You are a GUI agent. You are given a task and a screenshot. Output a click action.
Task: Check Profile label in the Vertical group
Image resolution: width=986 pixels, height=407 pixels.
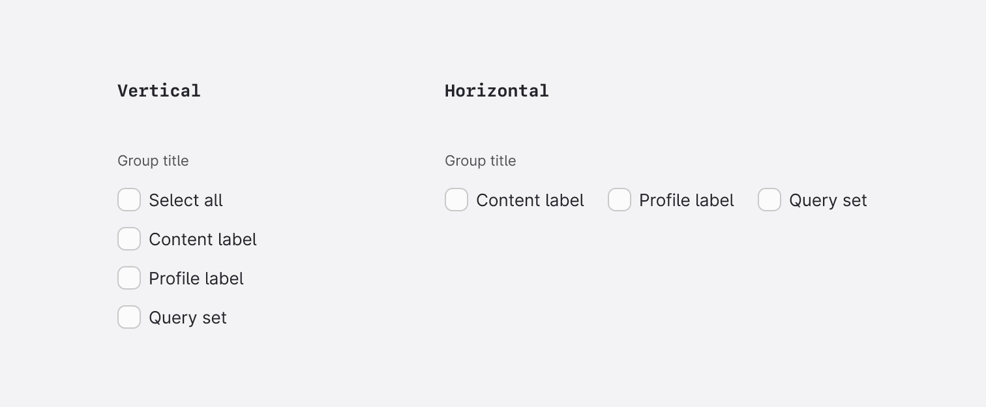129,278
